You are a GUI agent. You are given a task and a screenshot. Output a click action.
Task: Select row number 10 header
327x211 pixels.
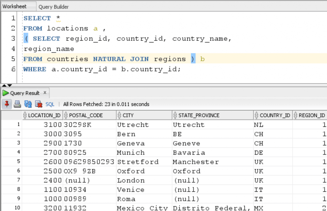click(x=12, y=207)
